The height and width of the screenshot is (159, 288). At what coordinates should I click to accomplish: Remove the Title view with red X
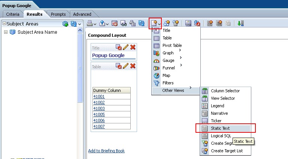point(133,47)
